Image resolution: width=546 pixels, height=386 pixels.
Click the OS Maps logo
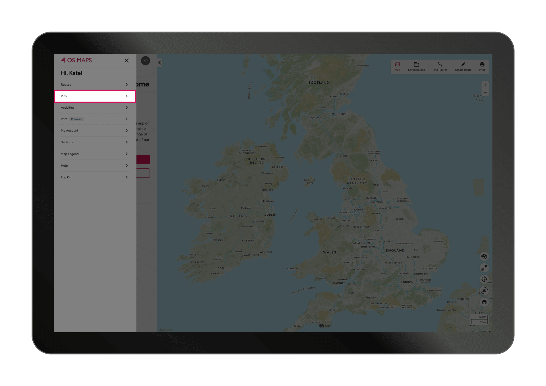[x=76, y=60]
